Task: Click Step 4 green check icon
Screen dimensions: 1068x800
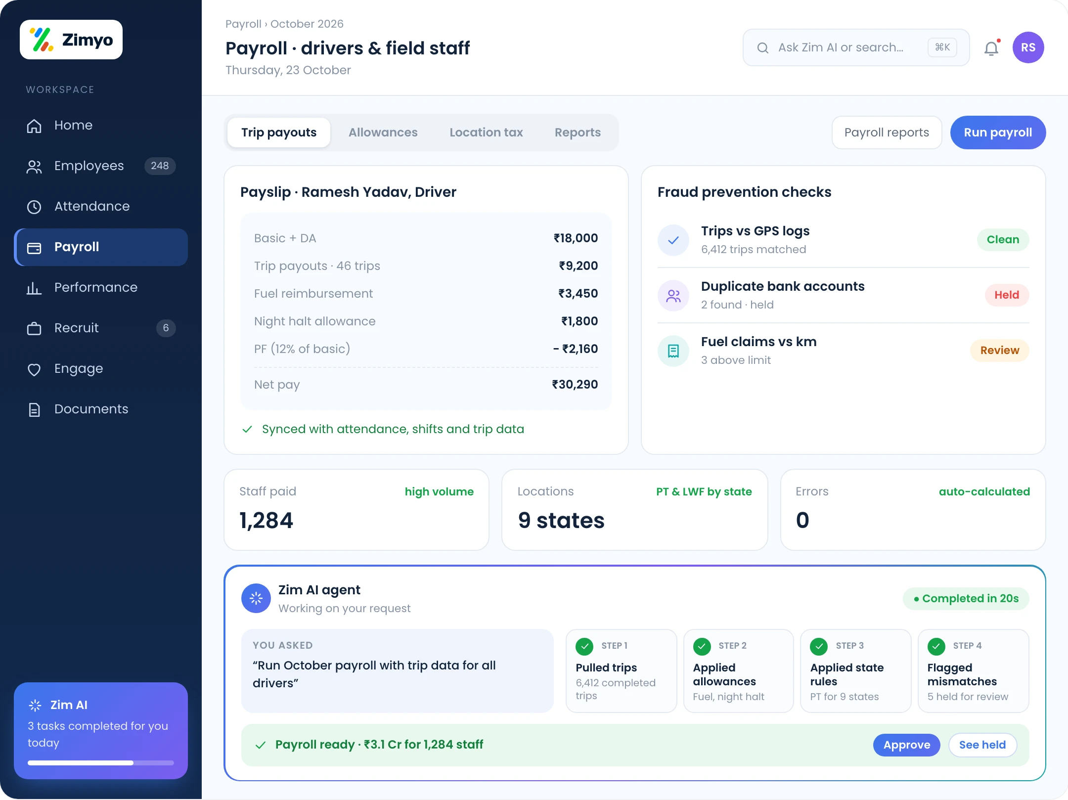Action: 936,646
